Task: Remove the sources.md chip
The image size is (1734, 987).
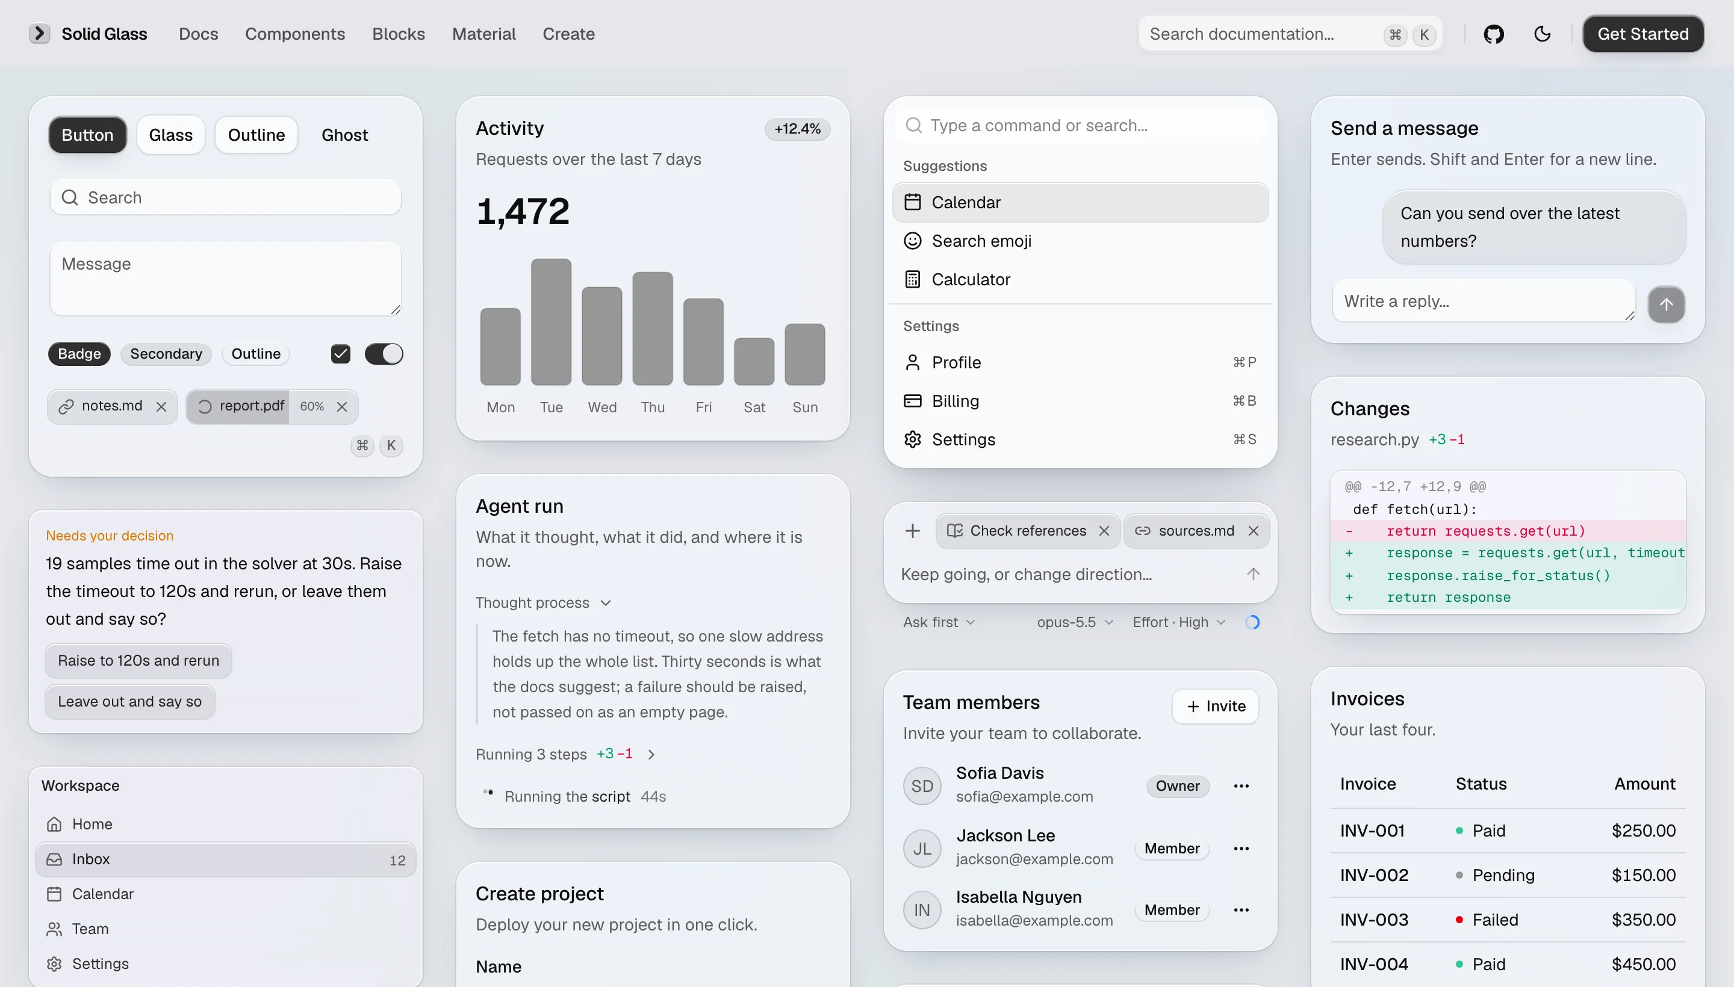Action: coord(1253,531)
